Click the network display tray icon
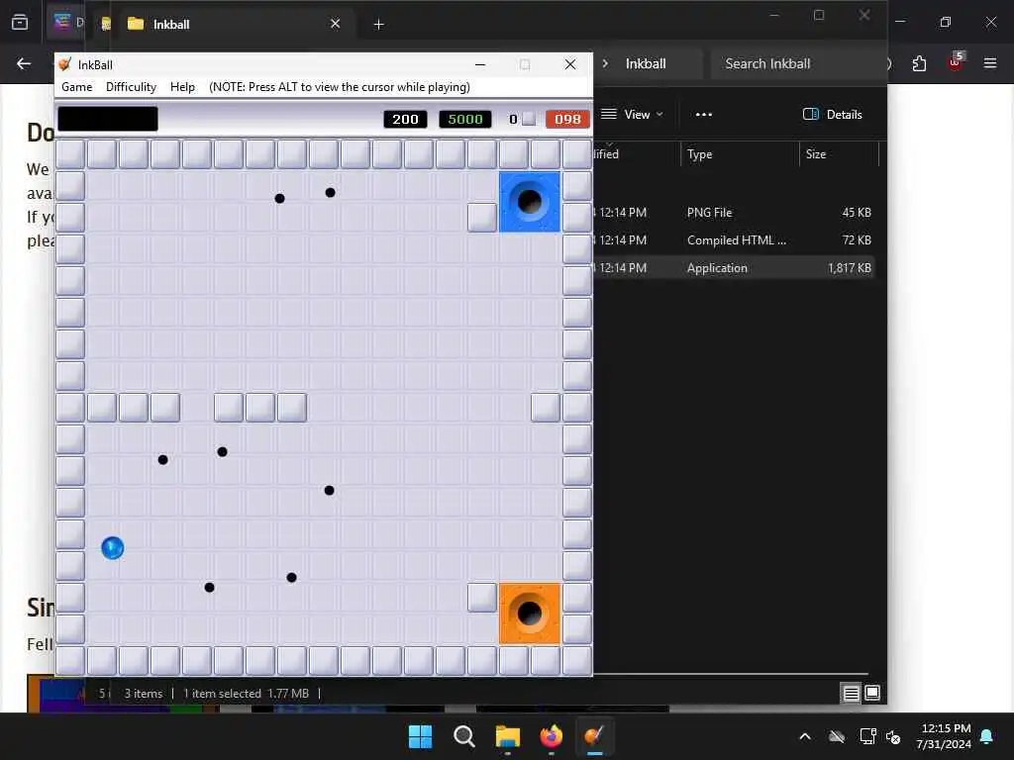Viewport: 1014px width, 760px height. click(x=867, y=736)
